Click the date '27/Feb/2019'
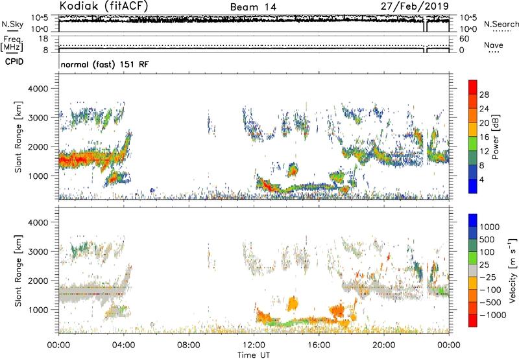The image size is (519, 359). 415,6
